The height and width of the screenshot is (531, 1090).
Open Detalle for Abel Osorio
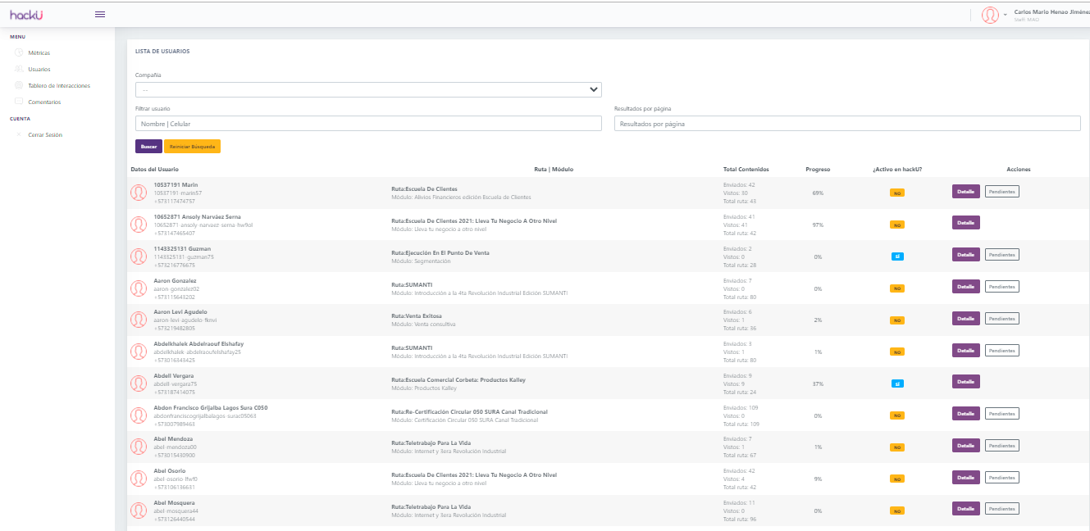pyautogui.click(x=966, y=477)
